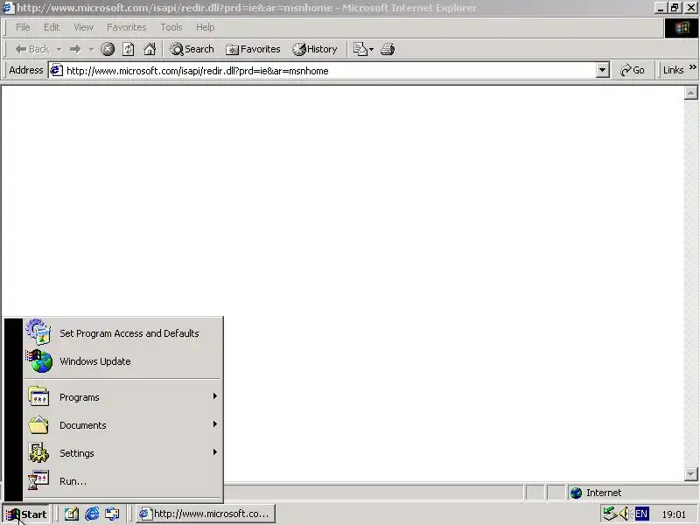
Task: Click the network connection tray icon
Action: point(610,514)
